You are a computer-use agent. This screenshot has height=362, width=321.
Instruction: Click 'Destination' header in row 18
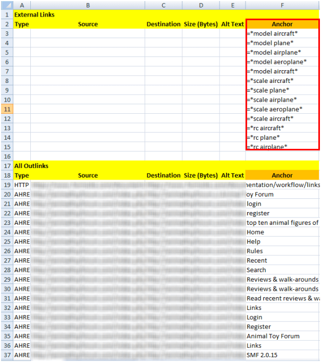(163, 175)
